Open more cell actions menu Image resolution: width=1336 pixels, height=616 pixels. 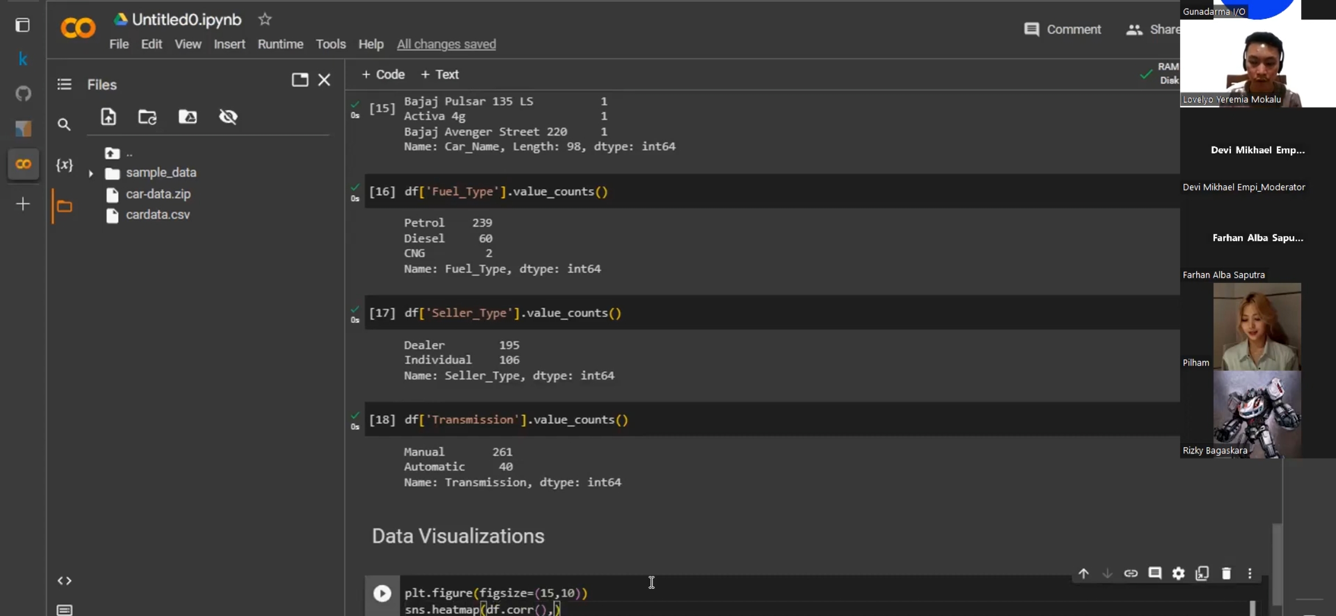[x=1250, y=573]
